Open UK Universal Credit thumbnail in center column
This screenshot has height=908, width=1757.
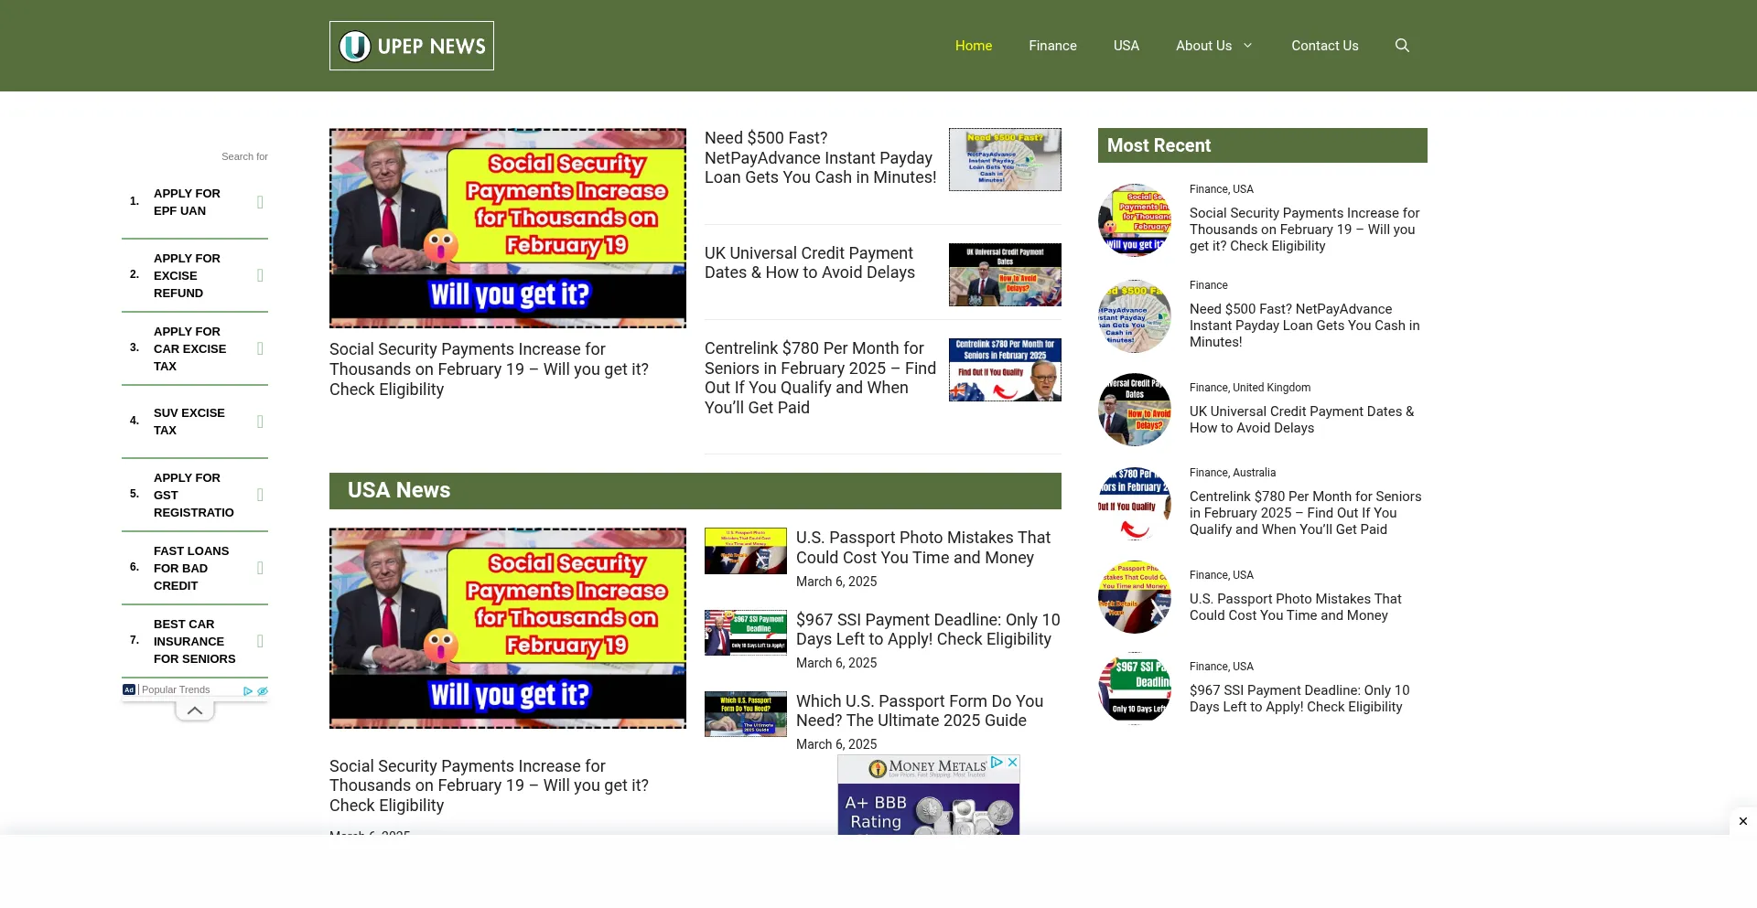(x=1005, y=274)
